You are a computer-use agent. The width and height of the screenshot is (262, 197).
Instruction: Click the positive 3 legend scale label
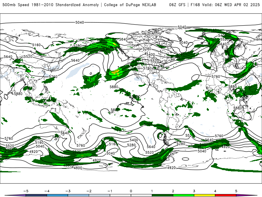[x=194, y=191]
